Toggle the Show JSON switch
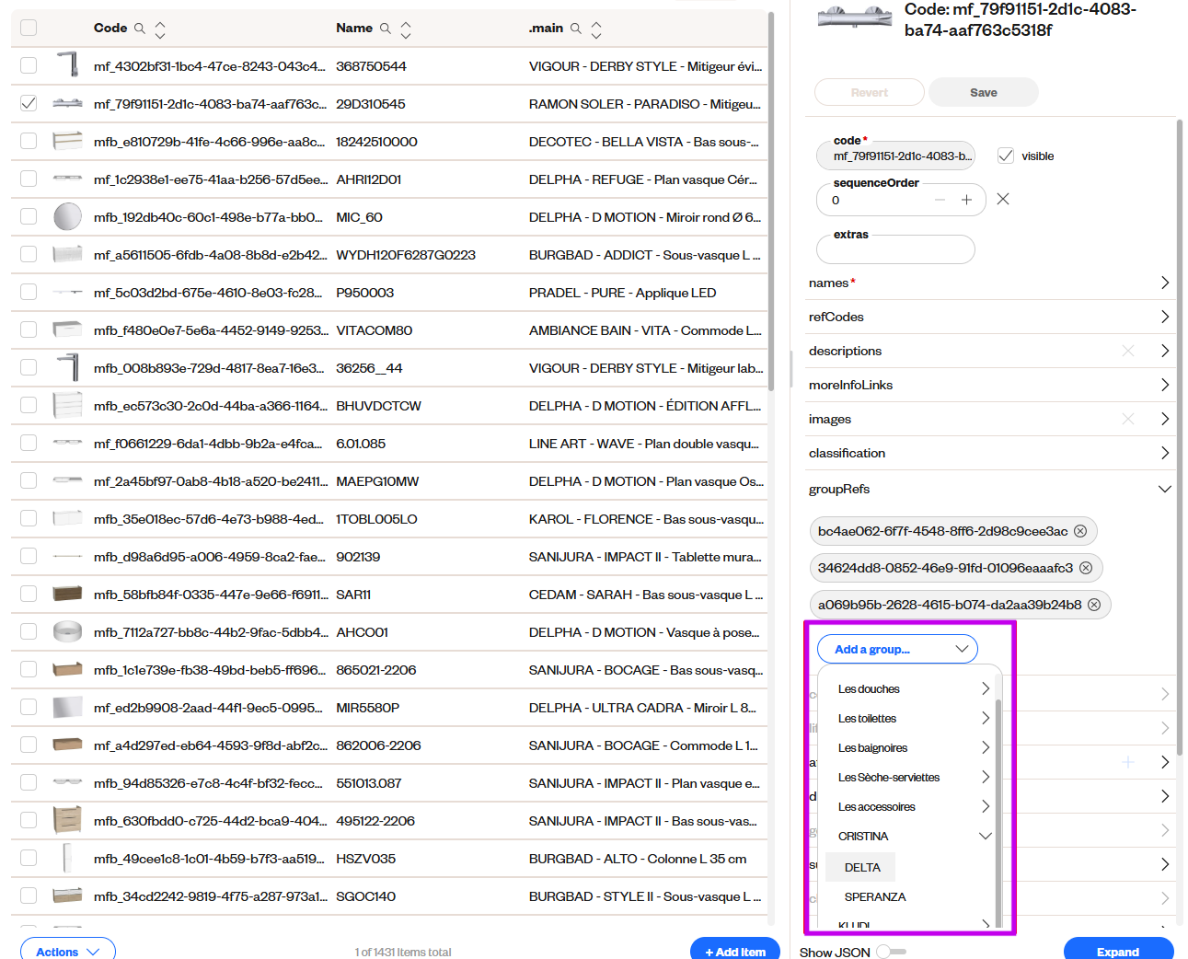Screen dimensions: 1188x959 coord(891,952)
